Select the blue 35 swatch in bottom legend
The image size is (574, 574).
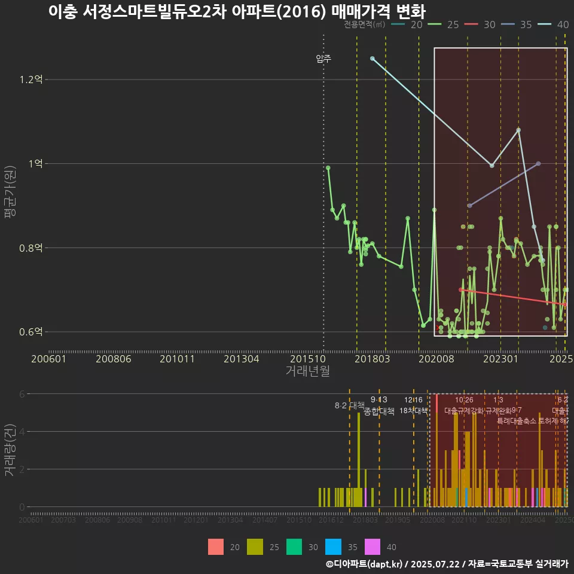[x=333, y=547]
